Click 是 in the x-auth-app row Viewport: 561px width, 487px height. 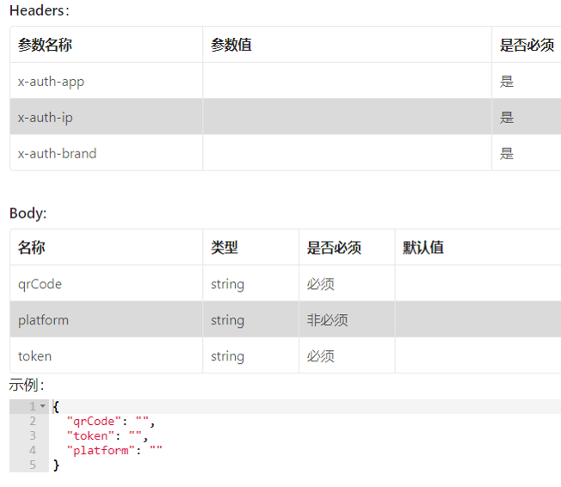click(507, 82)
